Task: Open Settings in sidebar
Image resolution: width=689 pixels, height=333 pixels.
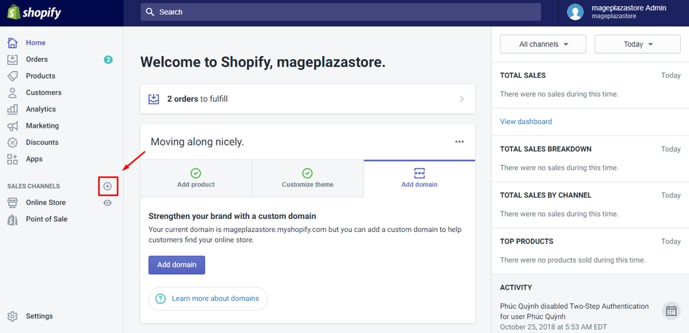Action: (x=39, y=316)
